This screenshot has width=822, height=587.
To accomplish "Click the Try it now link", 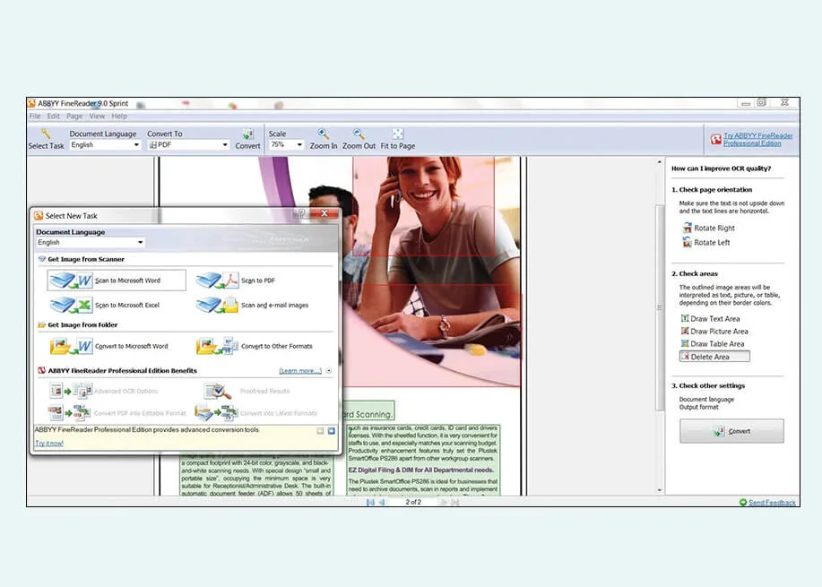I will 49,443.
